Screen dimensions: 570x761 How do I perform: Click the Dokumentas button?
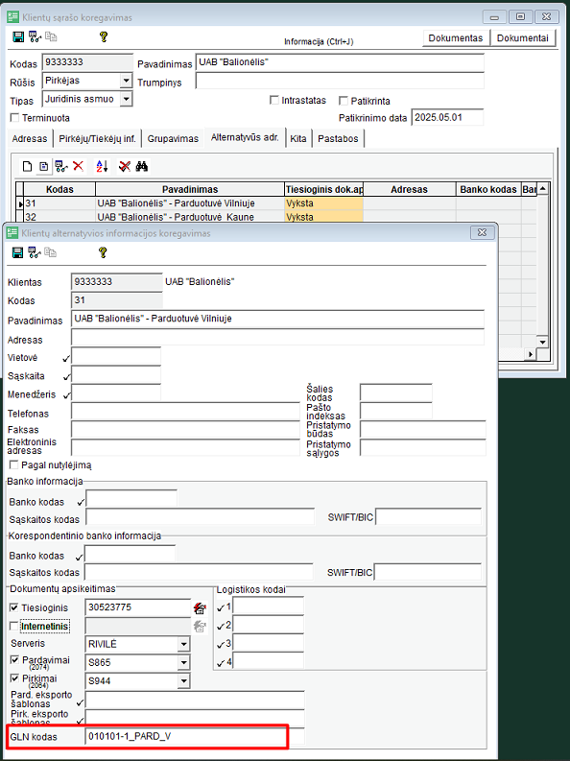point(456,37)
